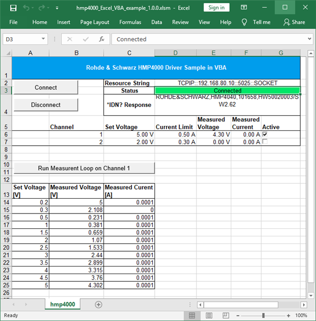Image resolution: width=316 pixels, height=321 pixels.
Task: Click the Tell me lightbulb icon
Action: (245, 22)
